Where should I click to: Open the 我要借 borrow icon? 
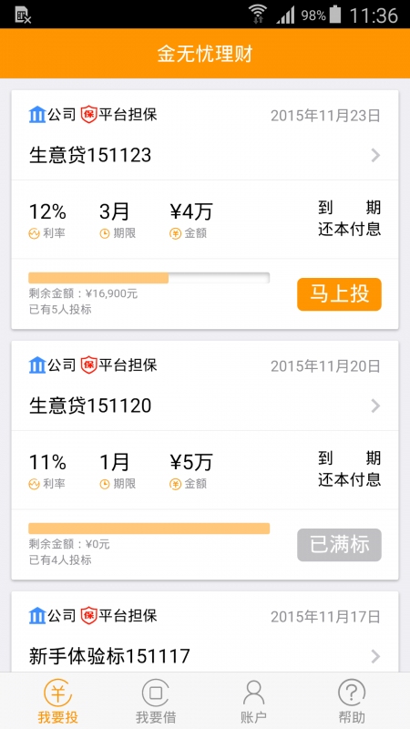(x=155, y=693)
